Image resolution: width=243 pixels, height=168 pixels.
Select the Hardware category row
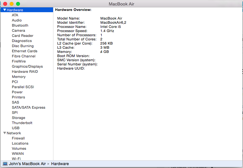tap(27, 10)
